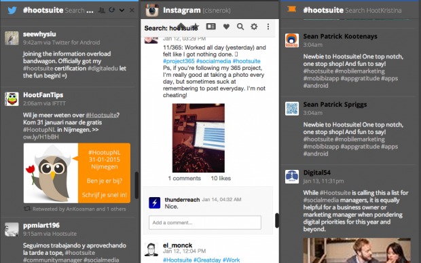
Task: Open the people icon in Twitter stream header
Action: (102, 10)
